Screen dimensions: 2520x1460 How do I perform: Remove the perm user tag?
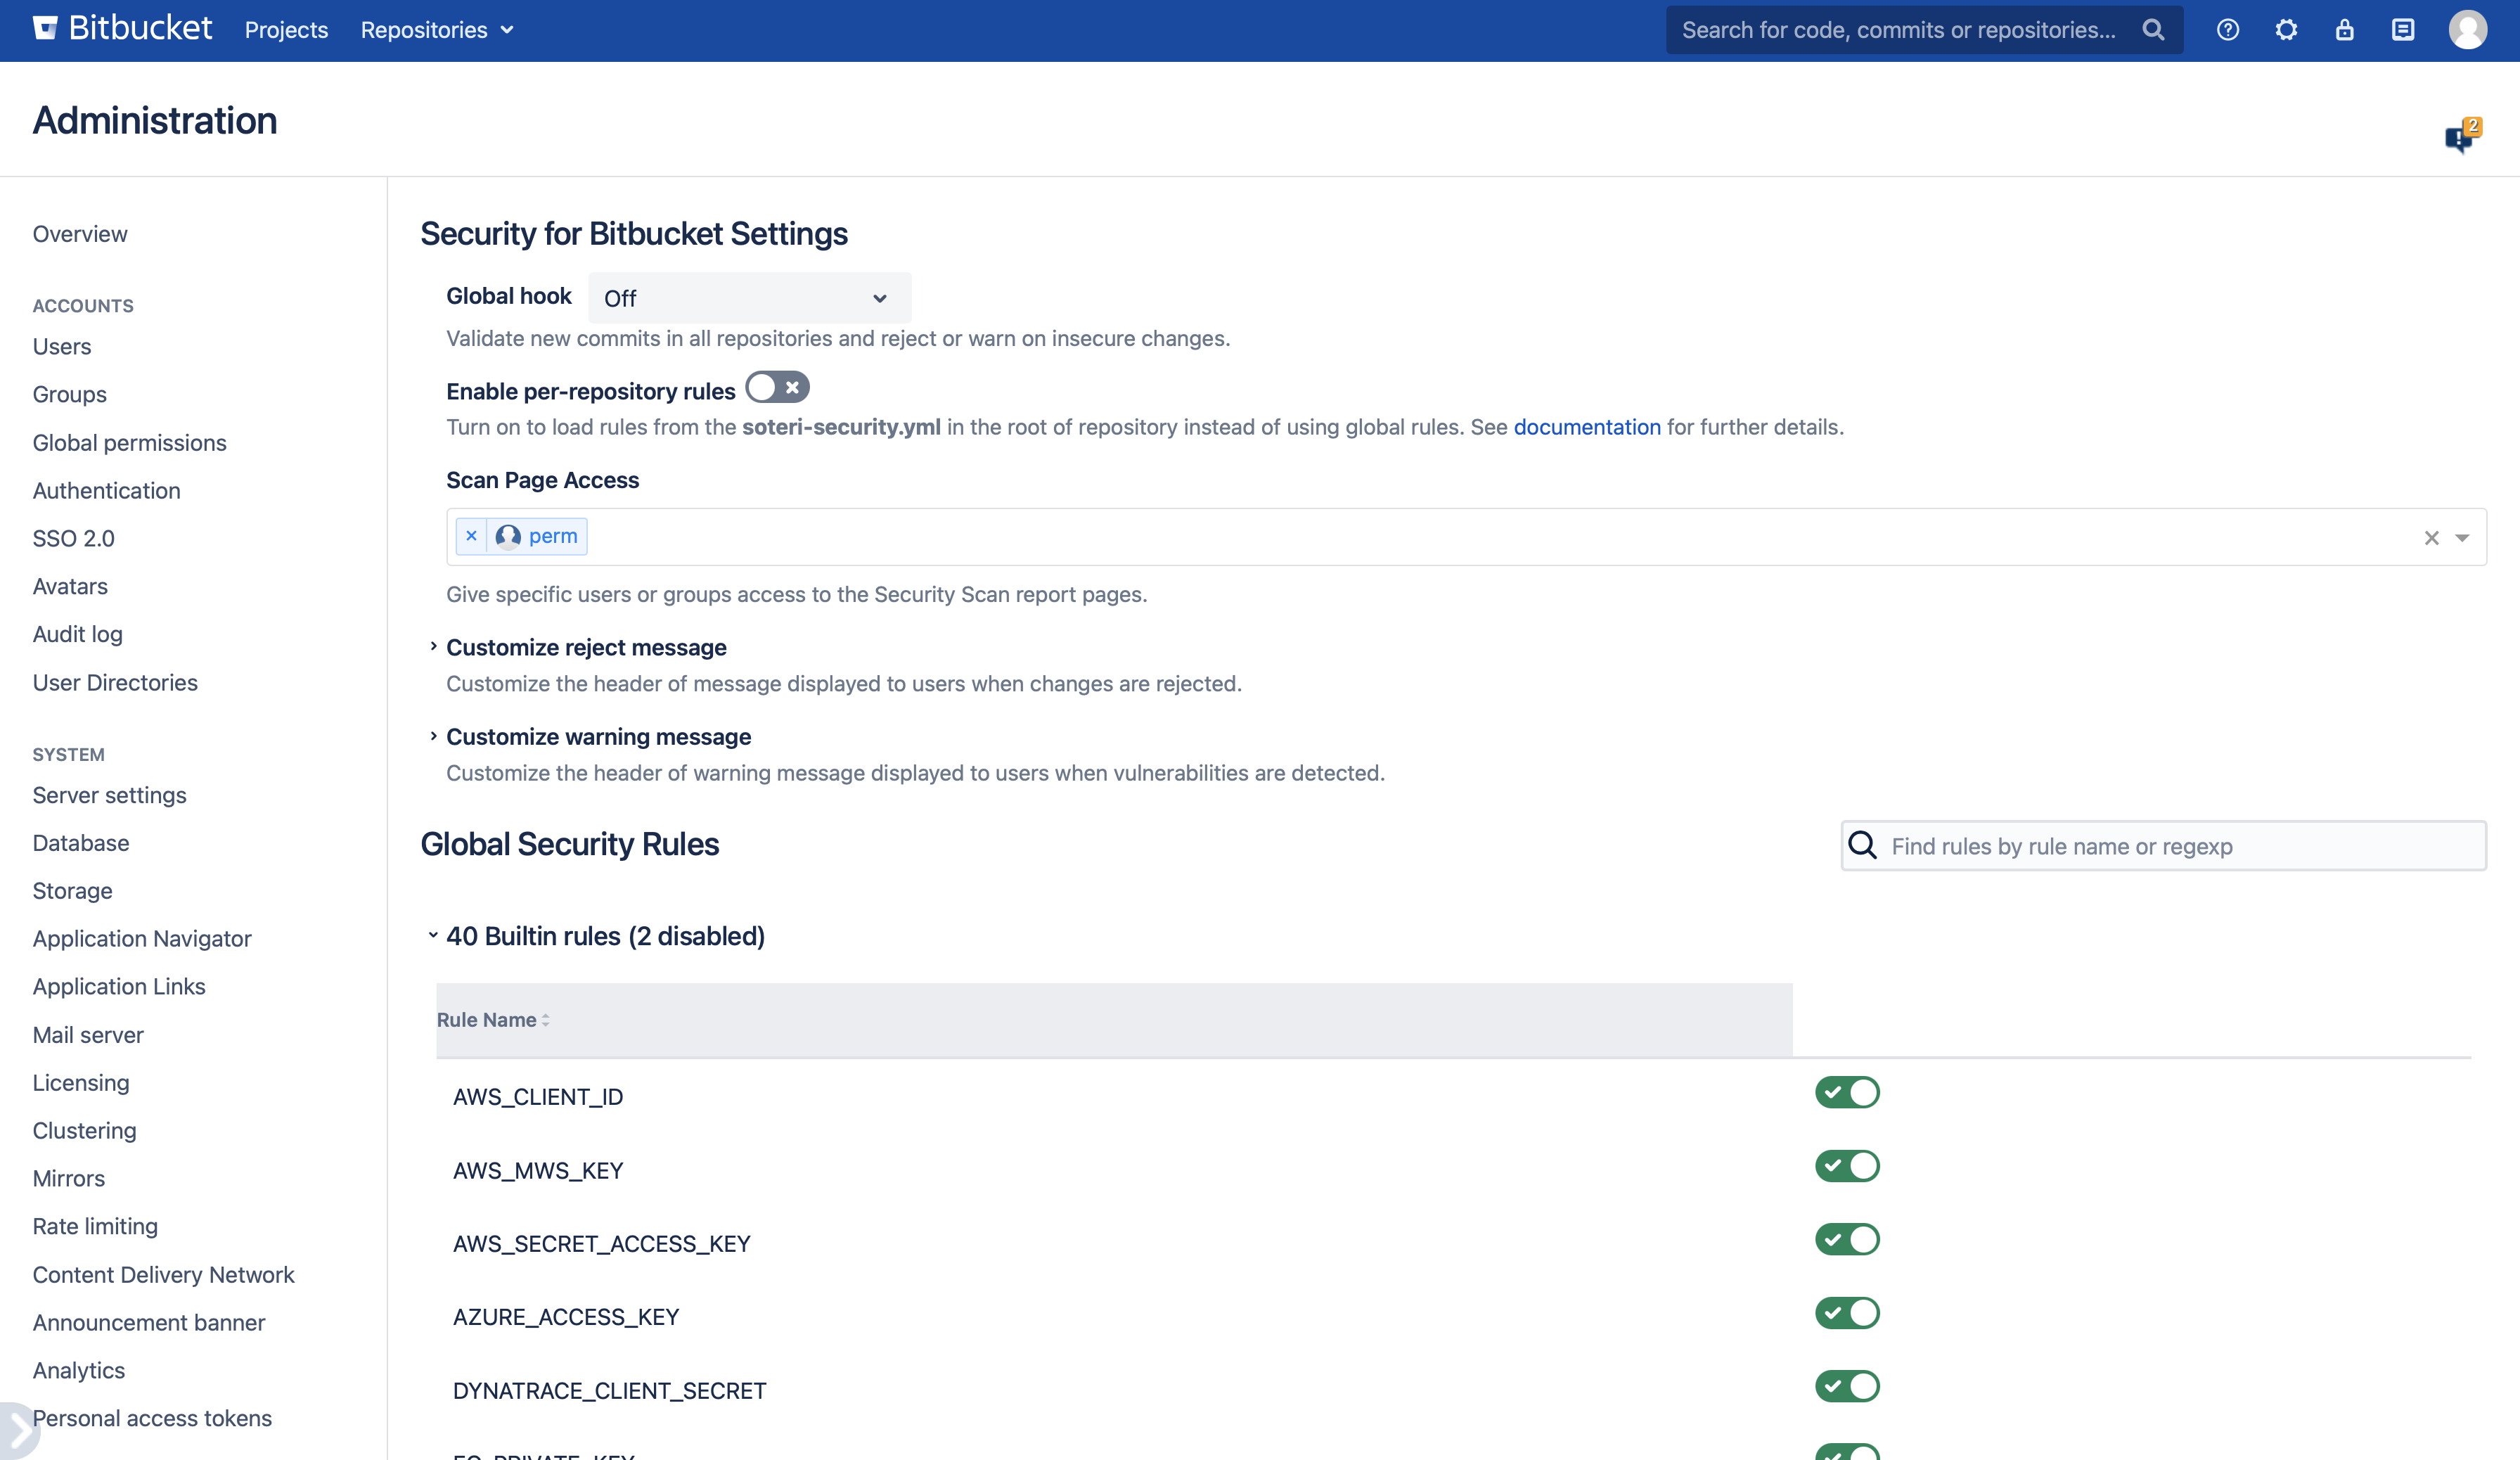471,536
